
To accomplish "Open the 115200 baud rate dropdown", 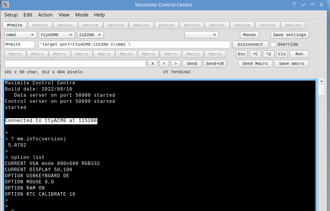I will point(90,35).
